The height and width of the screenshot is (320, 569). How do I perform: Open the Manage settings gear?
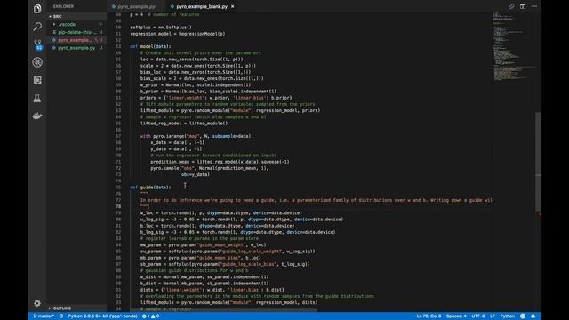37,303
